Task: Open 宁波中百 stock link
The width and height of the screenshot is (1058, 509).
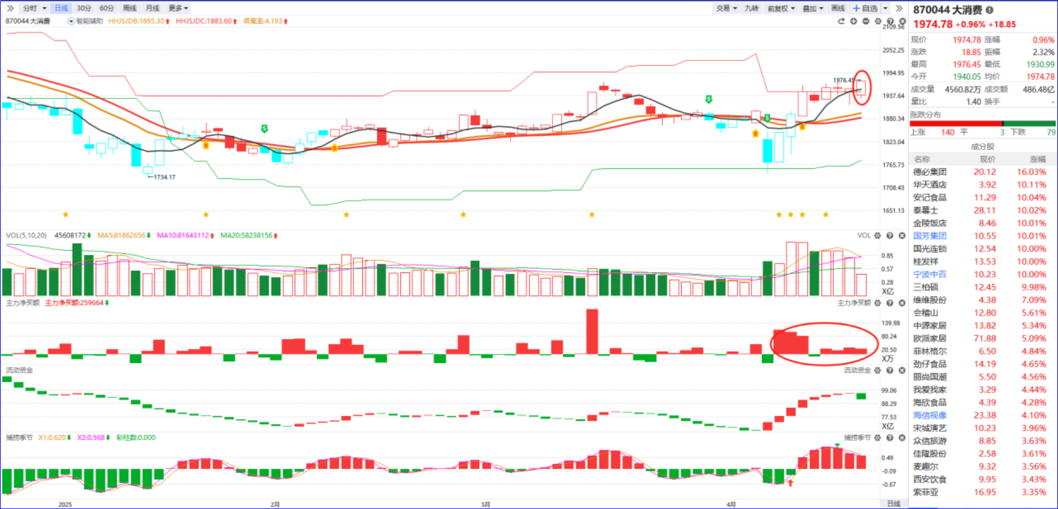Action: (930, 275)
